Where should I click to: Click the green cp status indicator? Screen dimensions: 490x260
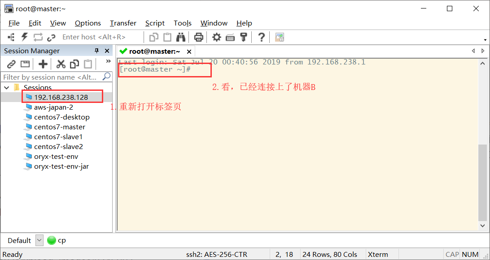coord(51,240)
